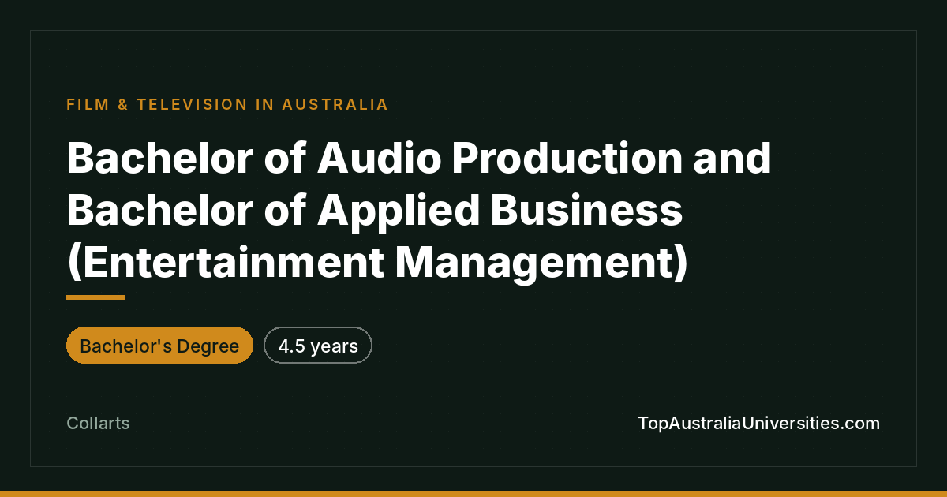Click the Film & Television in Australia heading
This screenshot has height=497, width=947.
pyautogui.click(x=227, y=104)
